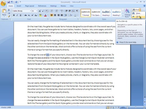Expand the font color dropdown arrow
Screen dimensions: 146x109
pyautogui.click(x=47, y=15)
